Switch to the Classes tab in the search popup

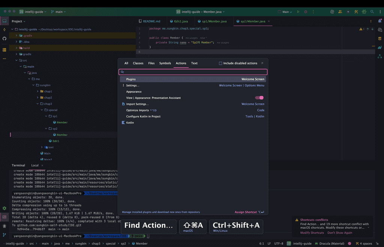[138, 64]
